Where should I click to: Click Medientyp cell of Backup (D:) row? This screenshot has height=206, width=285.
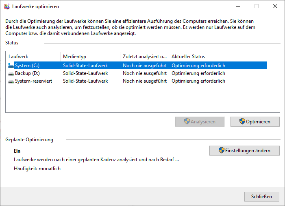(x=85, y=73)
